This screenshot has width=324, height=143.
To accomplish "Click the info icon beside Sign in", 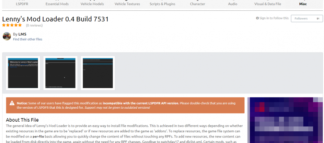I will 257,18.
